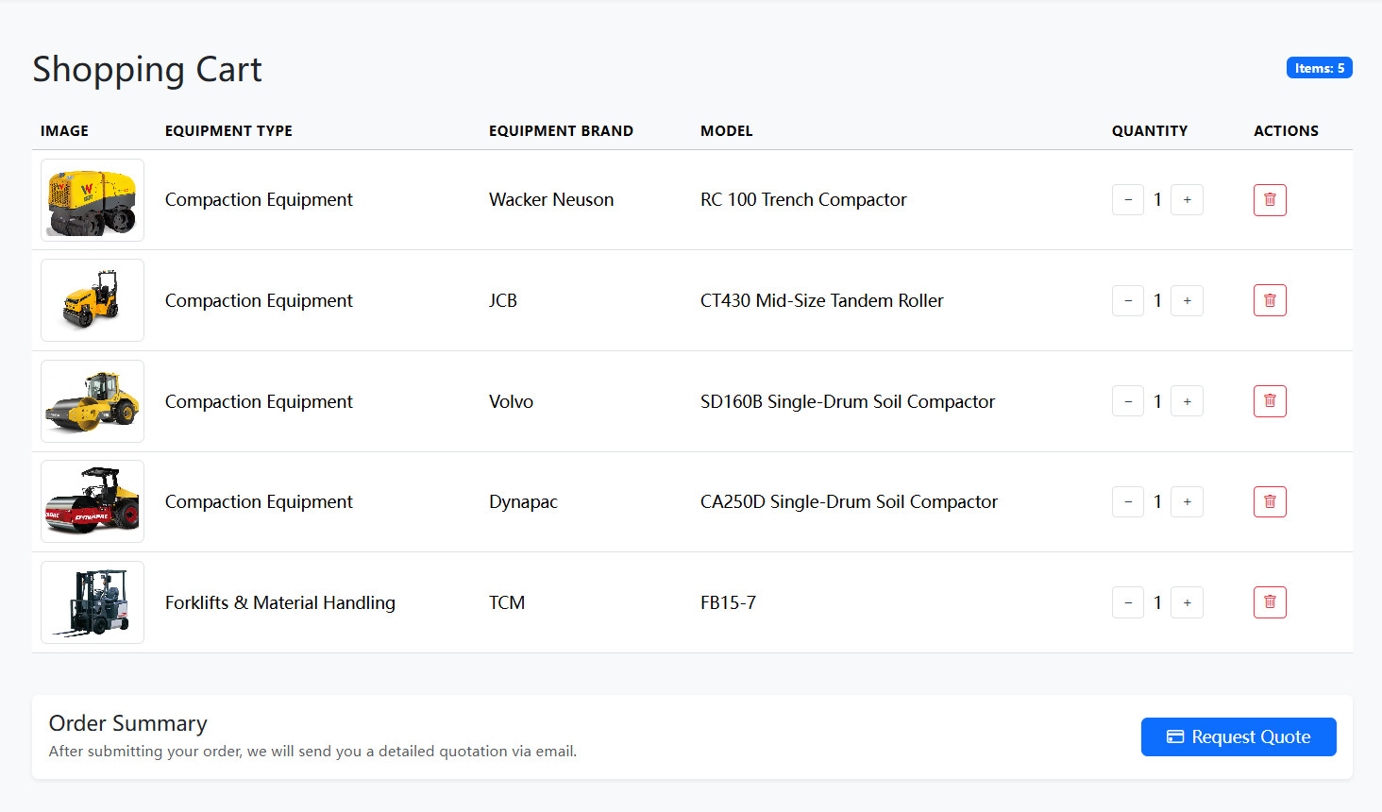This screenshot has width=1382, height=812.
Task: Select CA250D Single-Drum Soil Compactor text
Action: pyautogui.click(x=849, y=501)
